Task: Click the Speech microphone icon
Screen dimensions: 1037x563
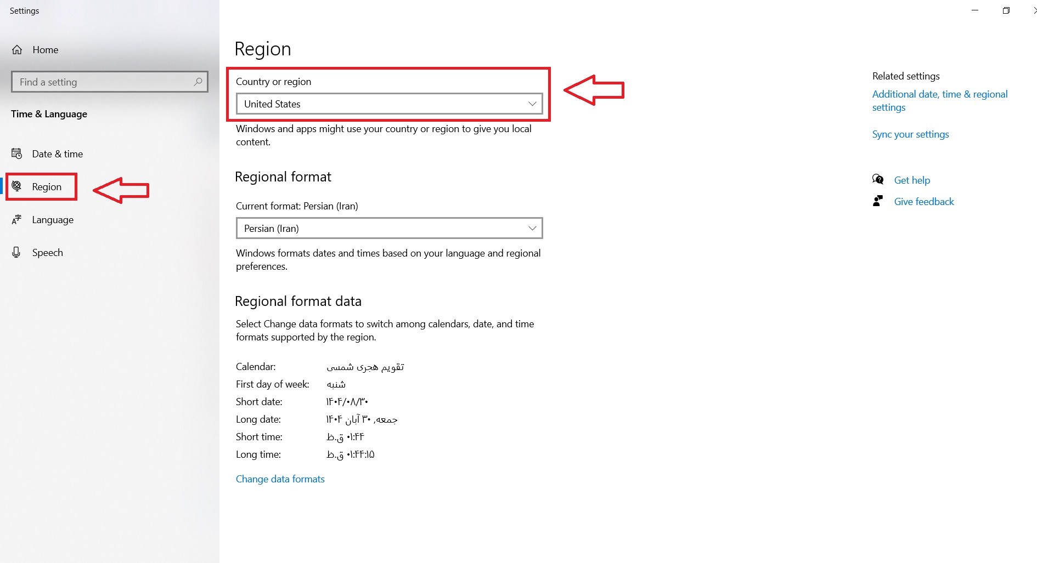Action: [x=16, y=253]
